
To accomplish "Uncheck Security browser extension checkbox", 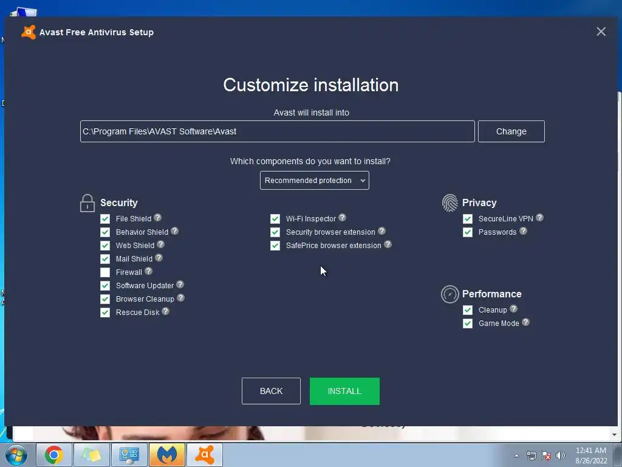I will click(x=275, y=232).
